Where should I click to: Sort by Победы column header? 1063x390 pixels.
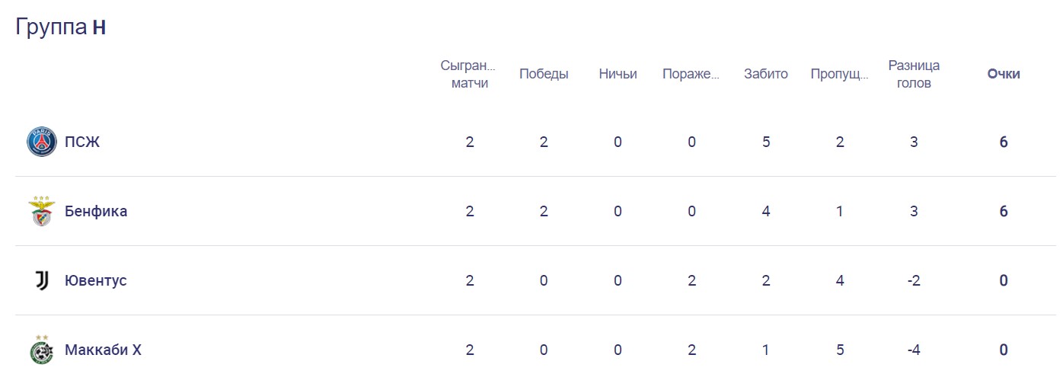pos(544,74)
